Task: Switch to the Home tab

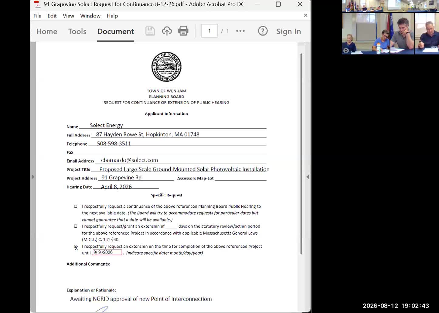Action: (x=47, y=31)
